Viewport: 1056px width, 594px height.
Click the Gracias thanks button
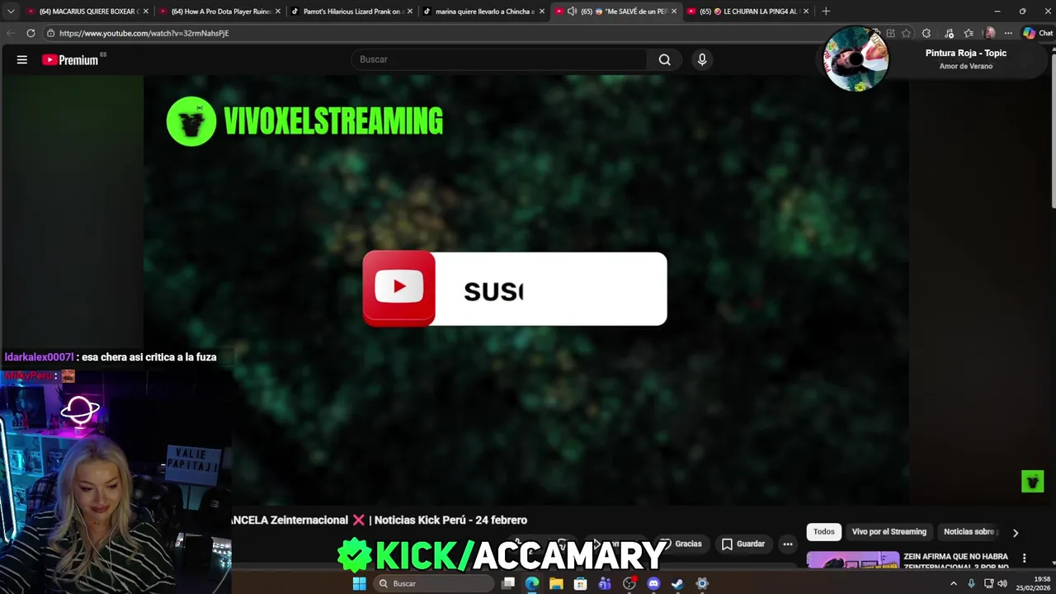(681, 544)
